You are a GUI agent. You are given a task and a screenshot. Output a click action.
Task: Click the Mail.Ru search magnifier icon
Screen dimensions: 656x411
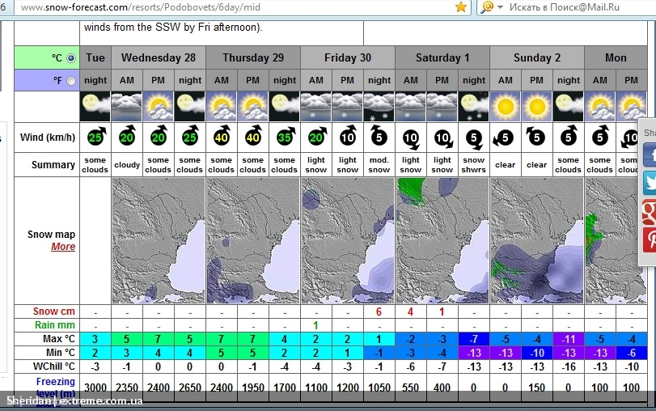[x=487, y=6]
